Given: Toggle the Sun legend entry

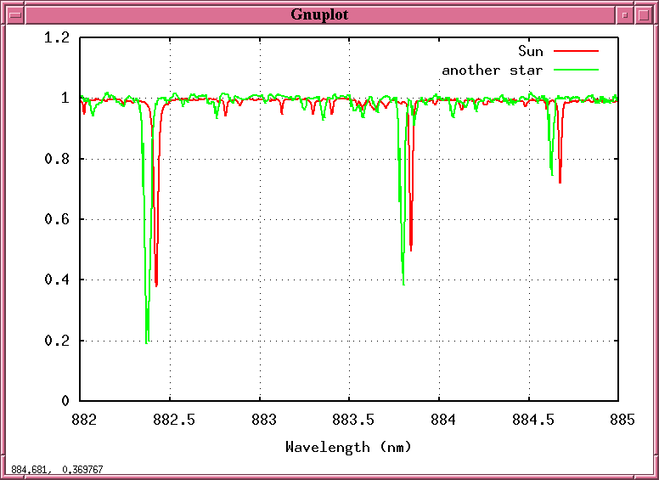Looking at the screenshot, I should tap(530, 52).
